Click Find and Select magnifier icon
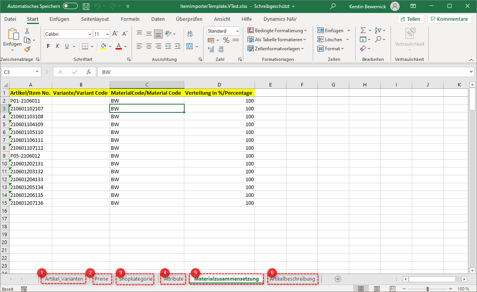The width and height of the screenshot is (477, 292). click(378, 39)
